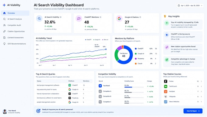Click query 'top productivity tools for teams'
Image resolution: width=207 pixels, height=117 pixels.
coord(47,90)
